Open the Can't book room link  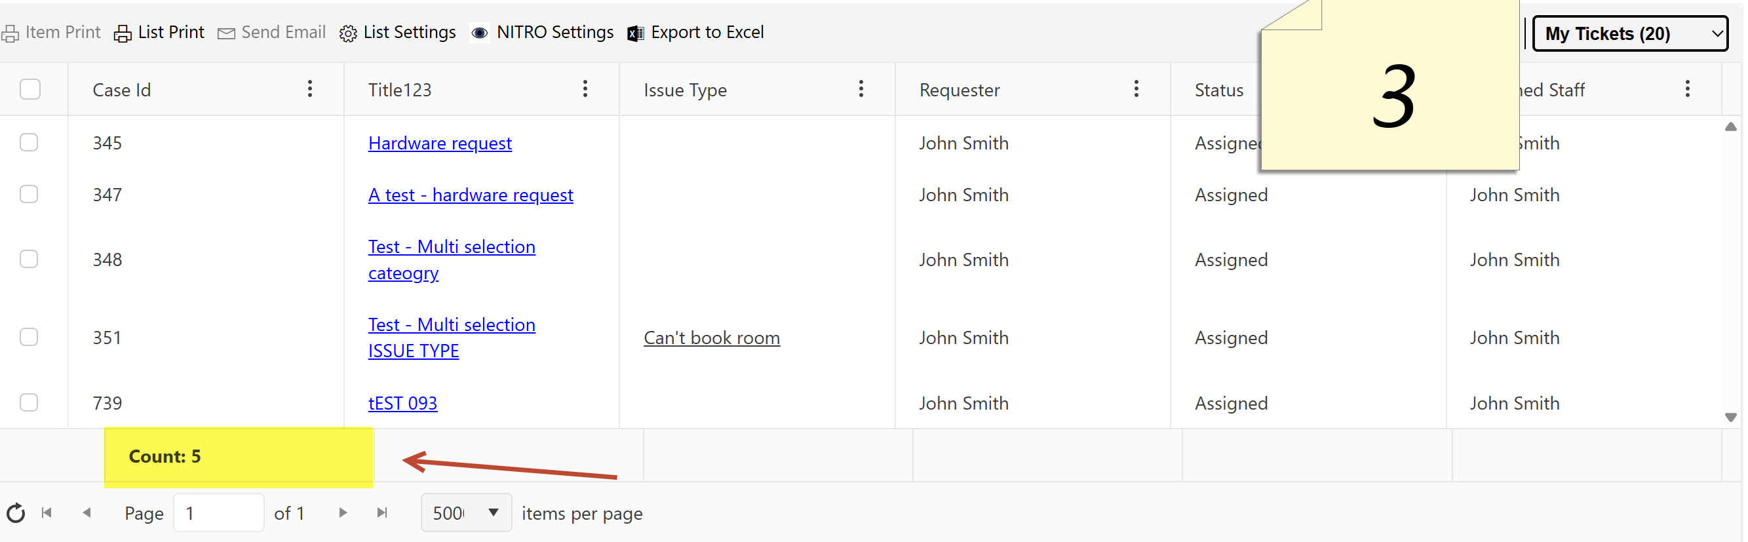point(711,338)
